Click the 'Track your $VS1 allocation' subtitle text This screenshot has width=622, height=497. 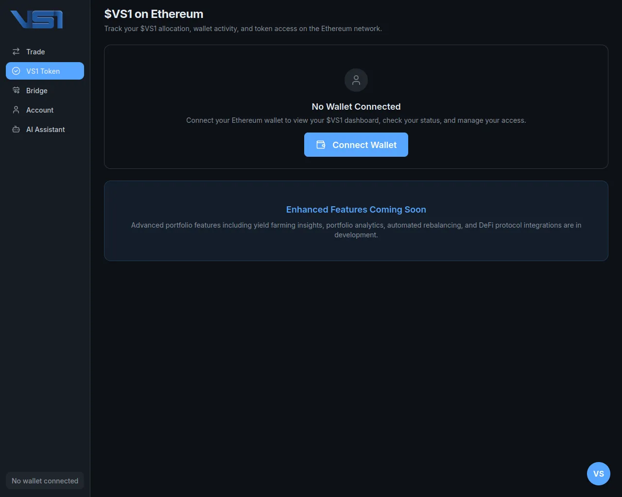[243, 29]
